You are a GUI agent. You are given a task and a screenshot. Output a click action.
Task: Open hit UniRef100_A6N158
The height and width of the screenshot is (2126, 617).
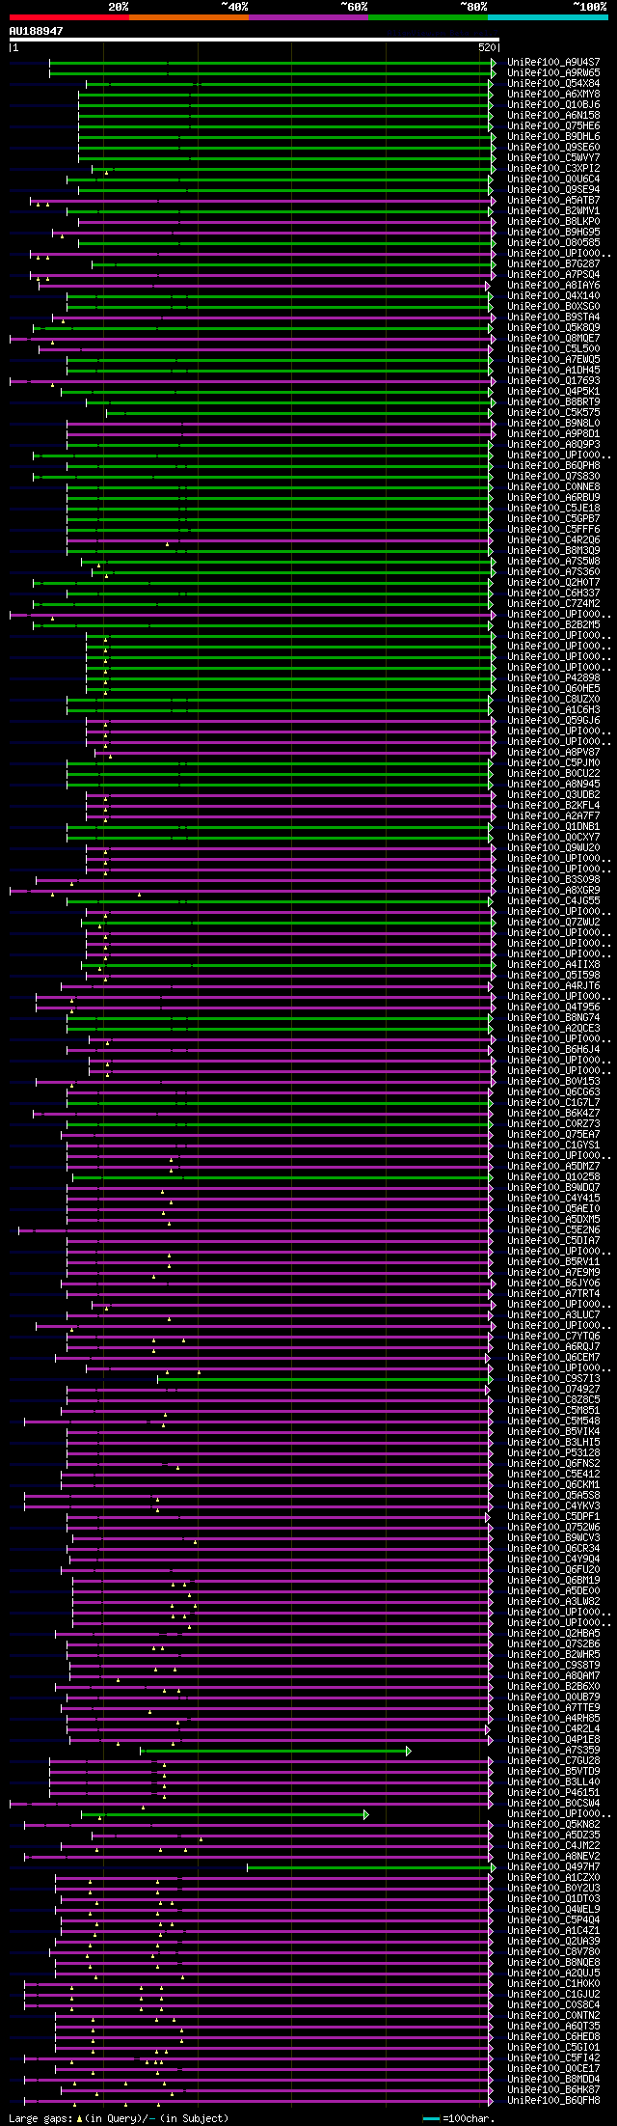click(553, 115)
